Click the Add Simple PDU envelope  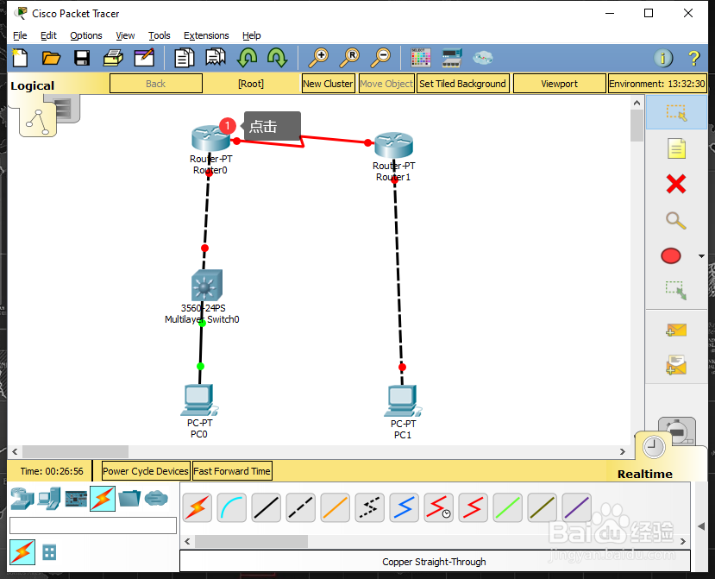coord(676,330)
